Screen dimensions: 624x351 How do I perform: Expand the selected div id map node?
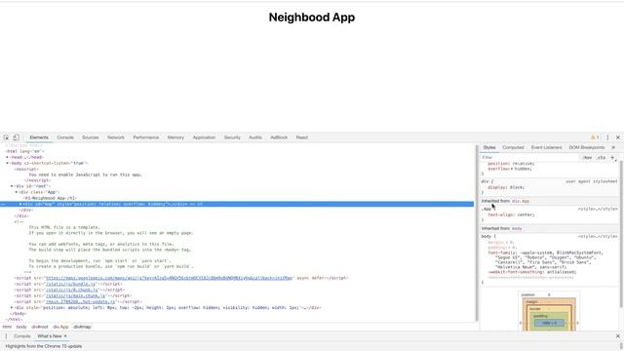pyautogui.click(x=20, y=204)
